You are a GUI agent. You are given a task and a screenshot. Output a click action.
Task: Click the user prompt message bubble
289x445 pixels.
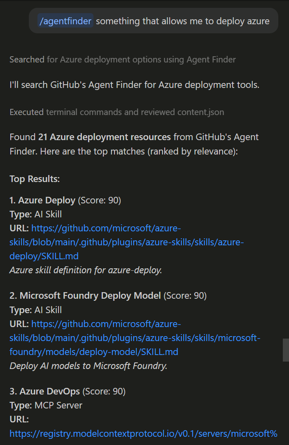[x=153, y=21]
